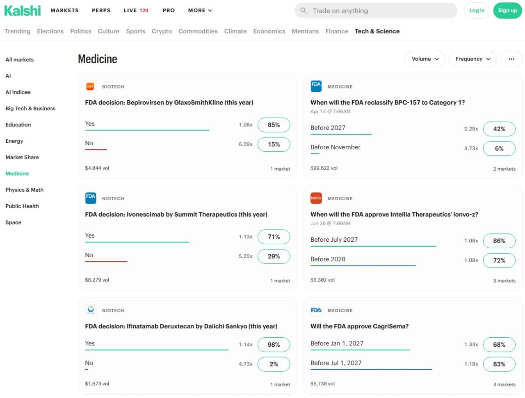
Task: Go to LIVE markets
Action: click(x=136, y=11)
